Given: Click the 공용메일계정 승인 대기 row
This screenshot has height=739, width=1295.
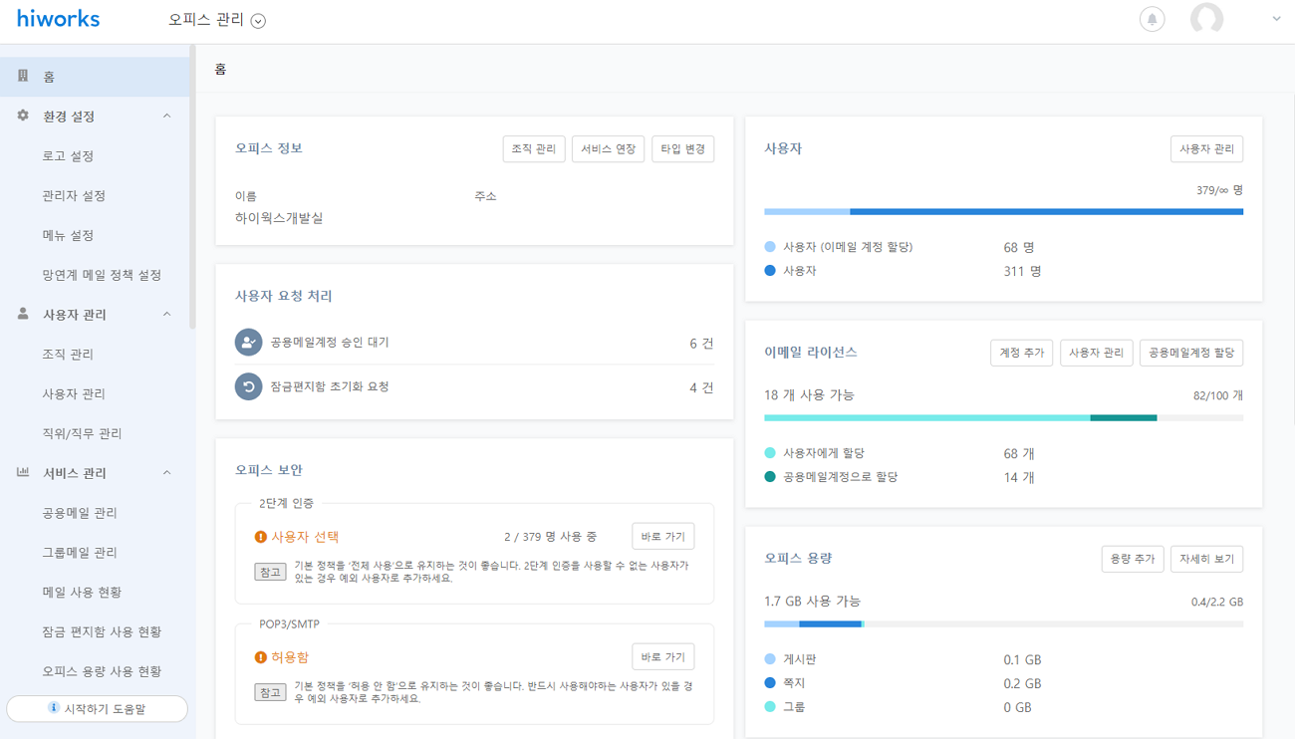Looking at the screenshot, I should (474, 343).
